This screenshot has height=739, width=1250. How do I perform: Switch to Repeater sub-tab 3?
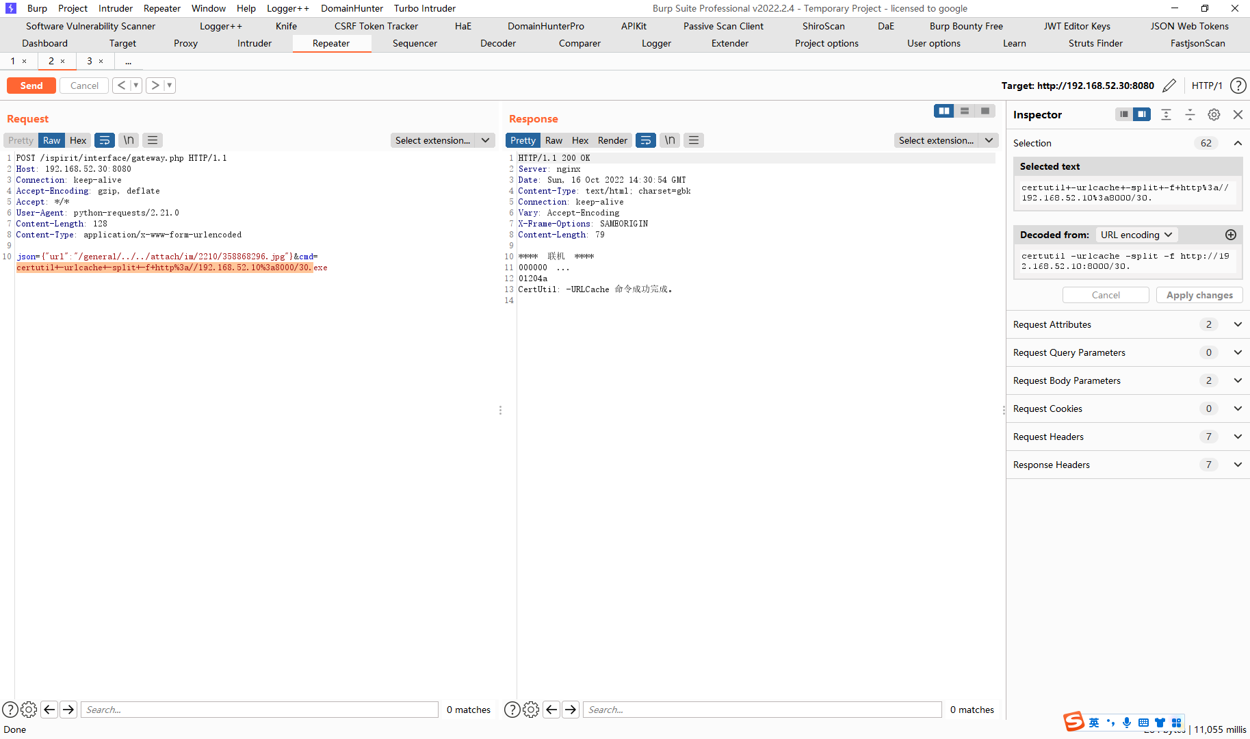coord(90,61)
